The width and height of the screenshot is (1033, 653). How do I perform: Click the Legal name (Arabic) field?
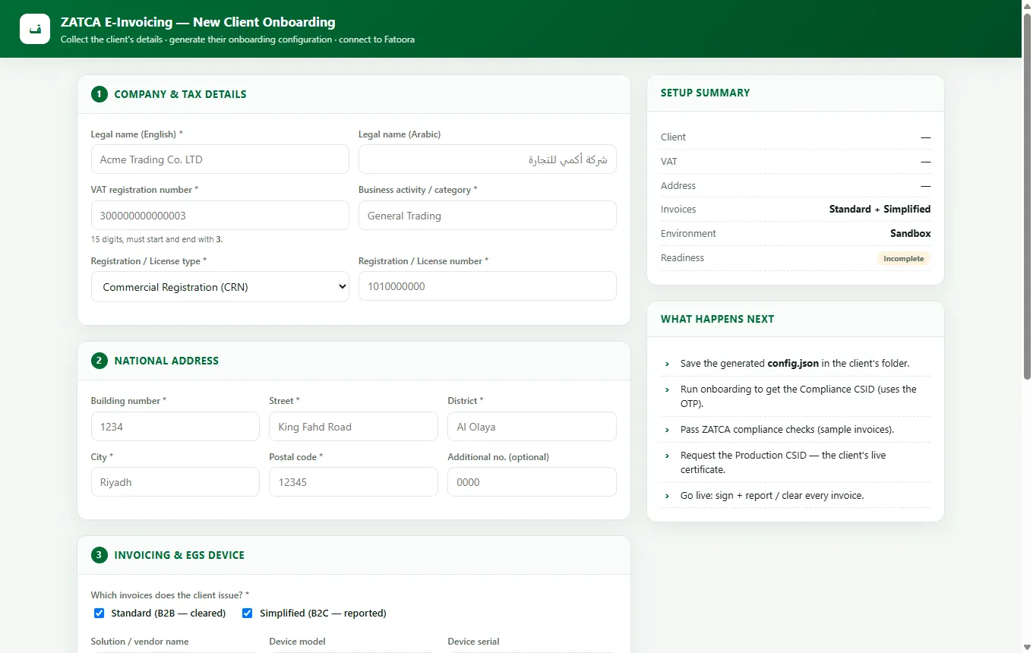(488, 159)
